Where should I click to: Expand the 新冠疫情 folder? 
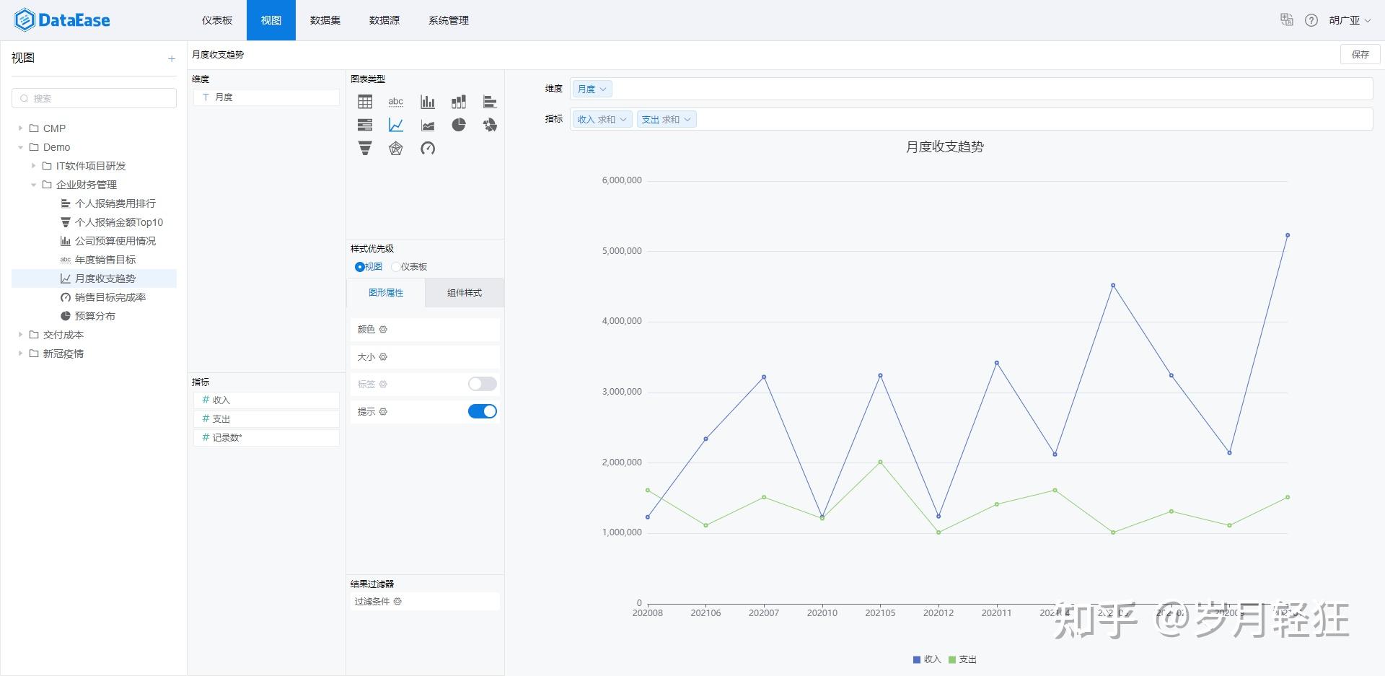[x=20, y=354]
